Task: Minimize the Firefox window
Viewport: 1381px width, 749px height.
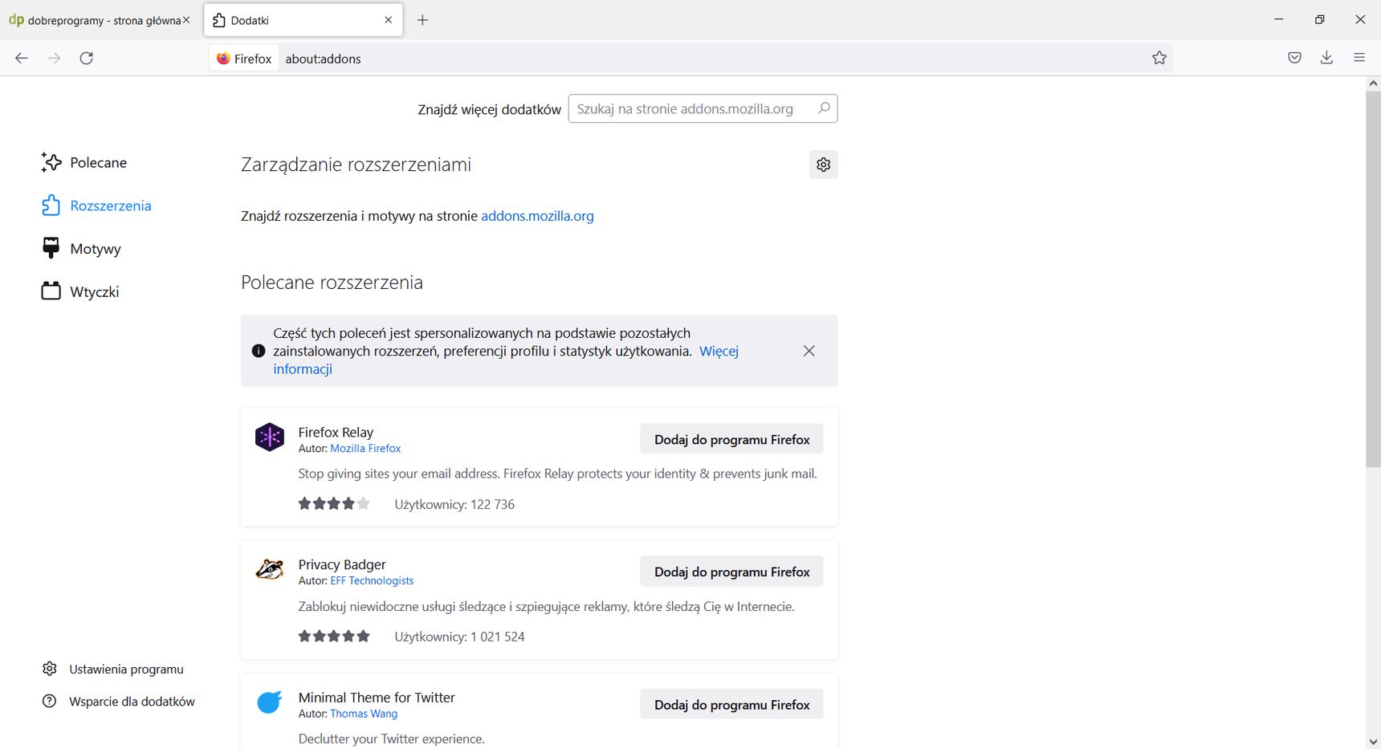Action: [x=1279, y=19]
